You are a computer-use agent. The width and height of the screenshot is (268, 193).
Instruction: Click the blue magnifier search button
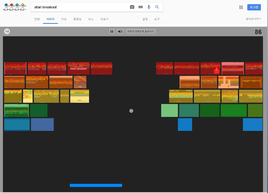pos(157,7)
